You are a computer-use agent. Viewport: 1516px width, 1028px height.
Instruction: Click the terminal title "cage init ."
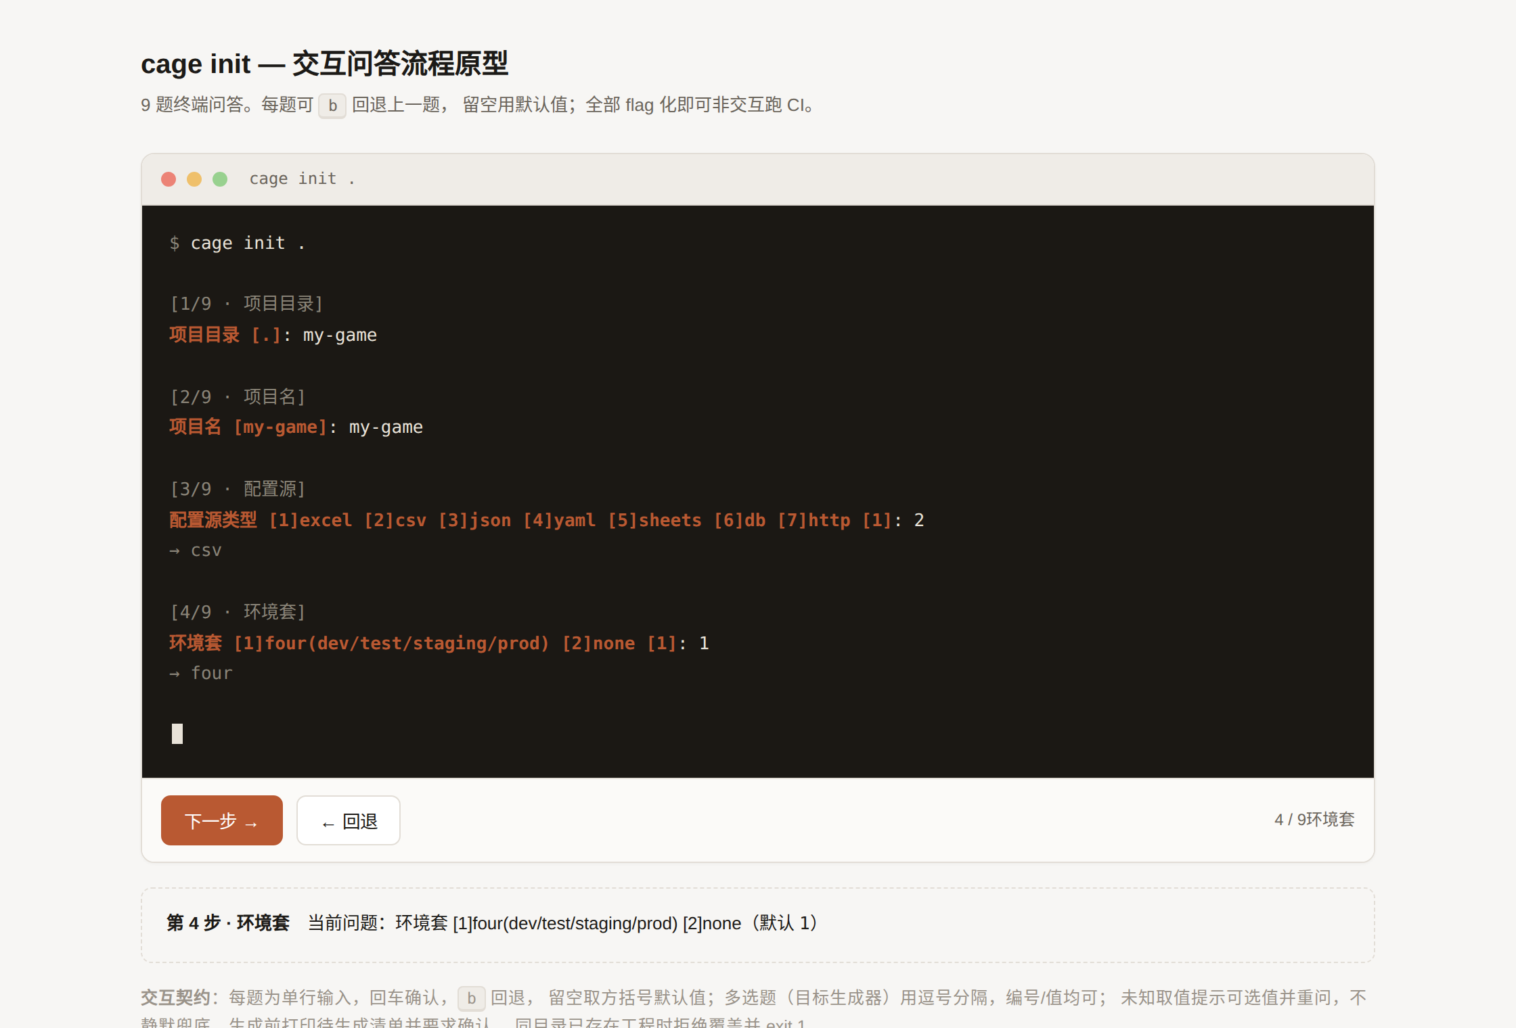click(x=302, y=179)
